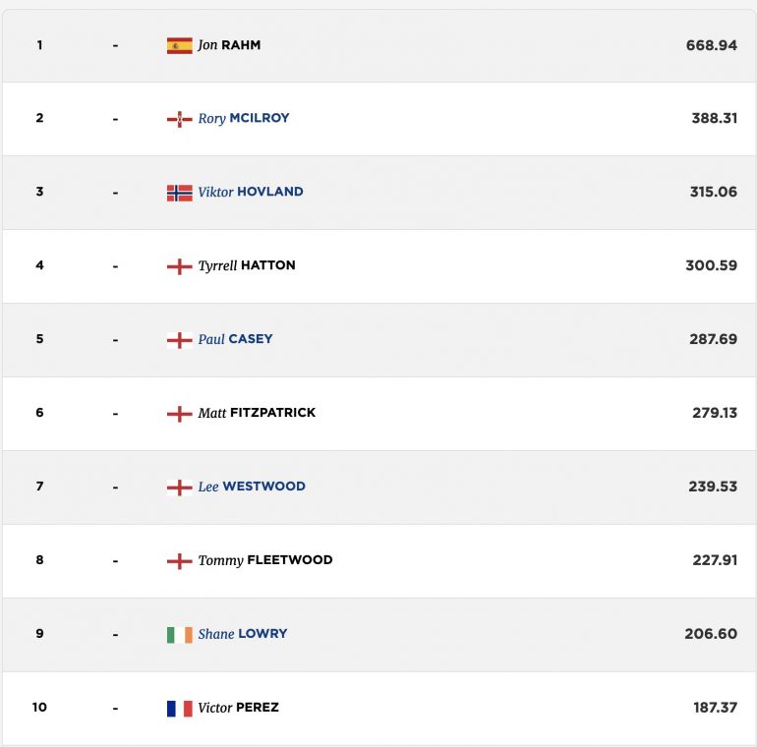Screen dimensions: 757x747
Task: Select the Matt Fitzpatrick name text
Action: pyautogui.click(x=257, y=413)
